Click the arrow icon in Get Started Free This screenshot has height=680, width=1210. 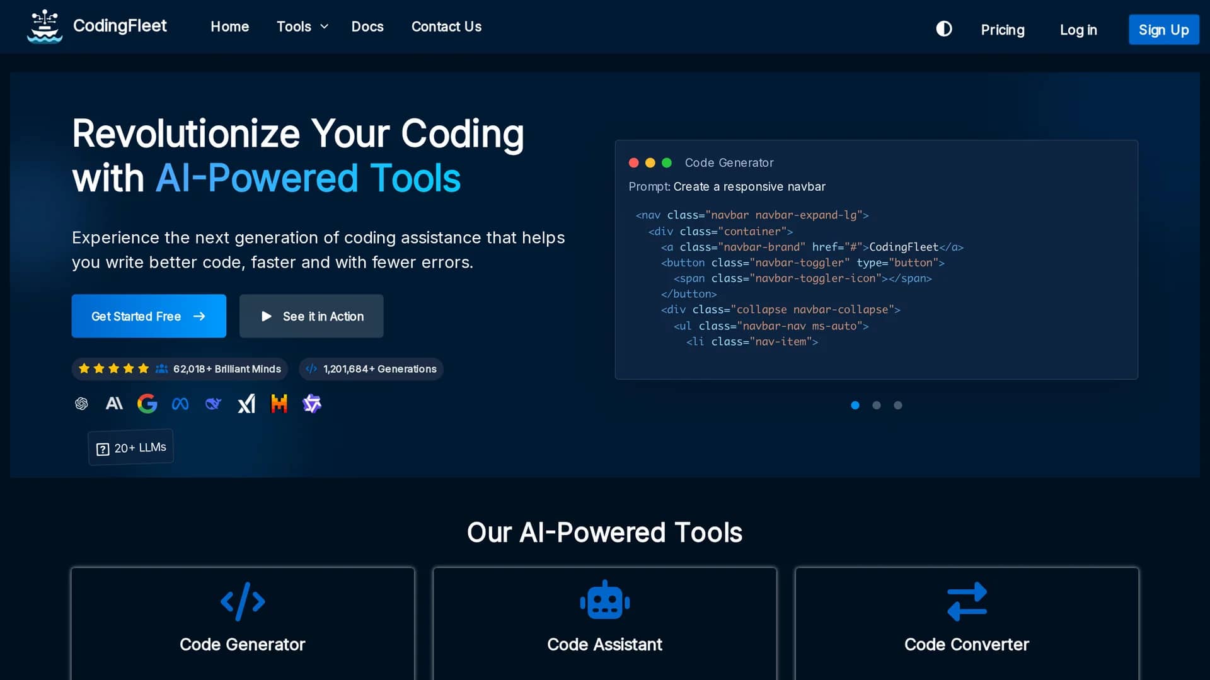click(x=199, y=316)
